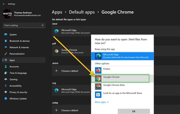Click the Google Chrome icon in dialog

click(x=98, y=78)
